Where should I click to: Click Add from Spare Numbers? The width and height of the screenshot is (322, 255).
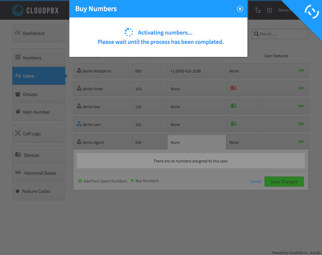click(102, 181)
